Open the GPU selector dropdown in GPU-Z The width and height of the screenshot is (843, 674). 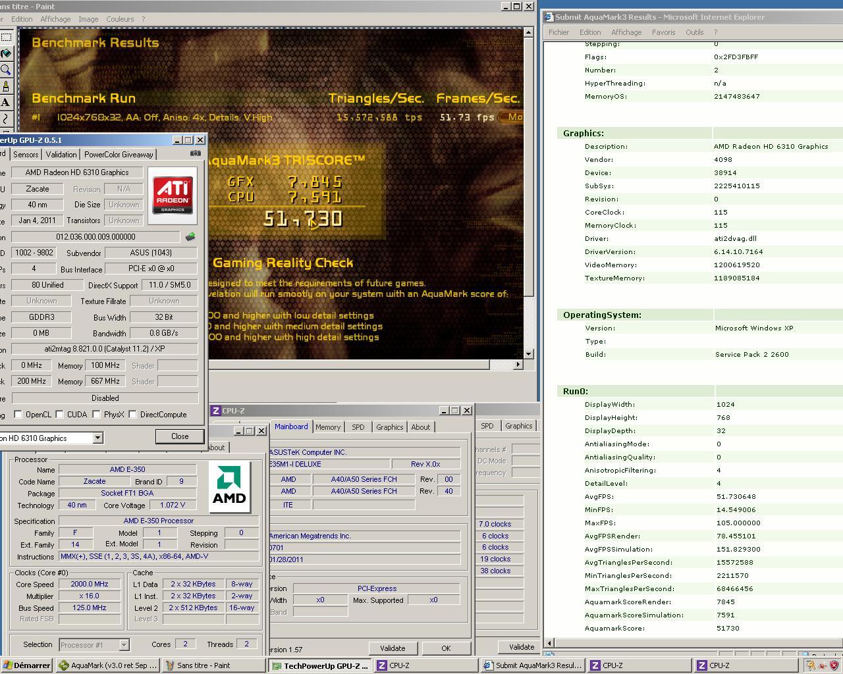(x=97, y=438)
